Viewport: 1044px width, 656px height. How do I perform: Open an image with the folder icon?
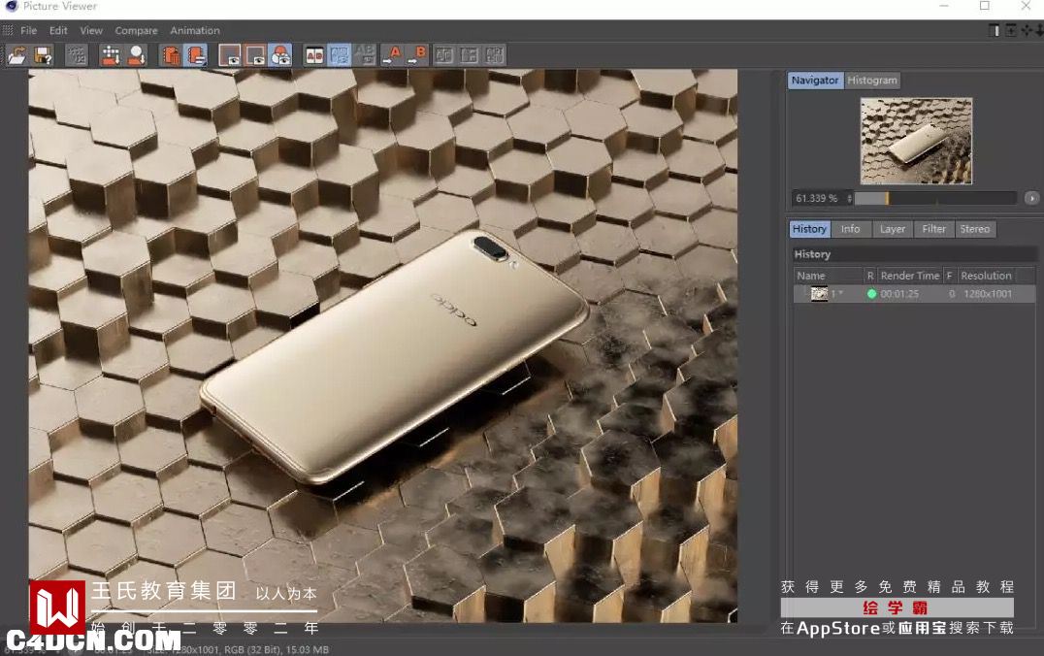[x=17, y=55]
